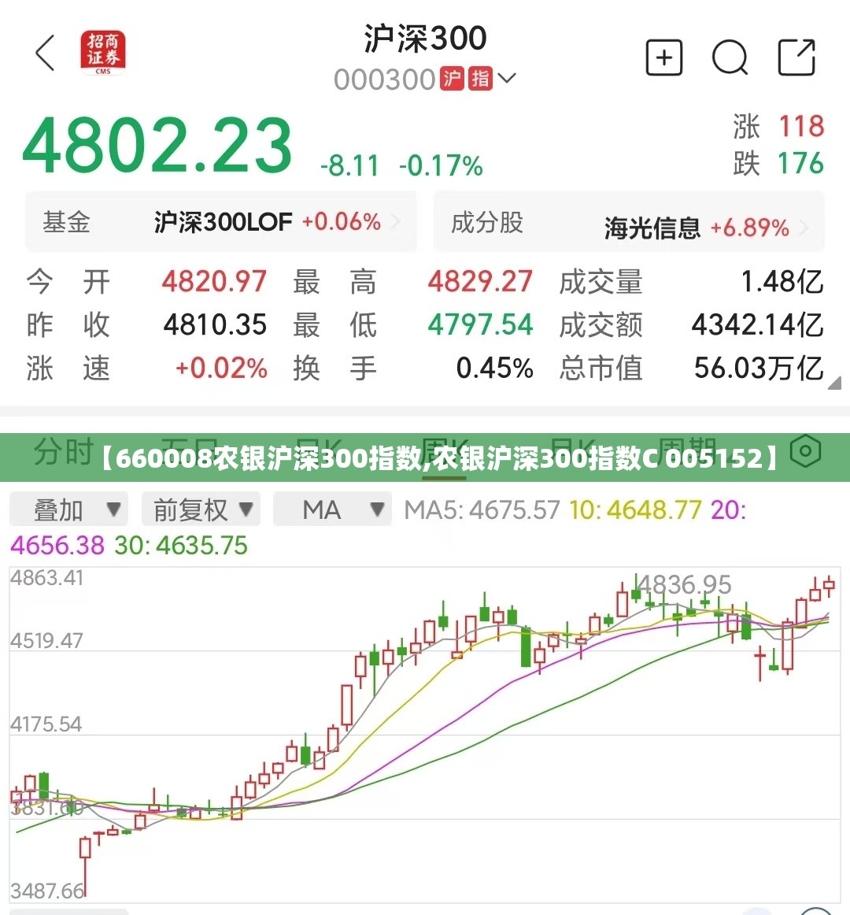Click 总市值 value 56.03万亿
Viewport: 850px width, 915px height.
tap(759, 369)
